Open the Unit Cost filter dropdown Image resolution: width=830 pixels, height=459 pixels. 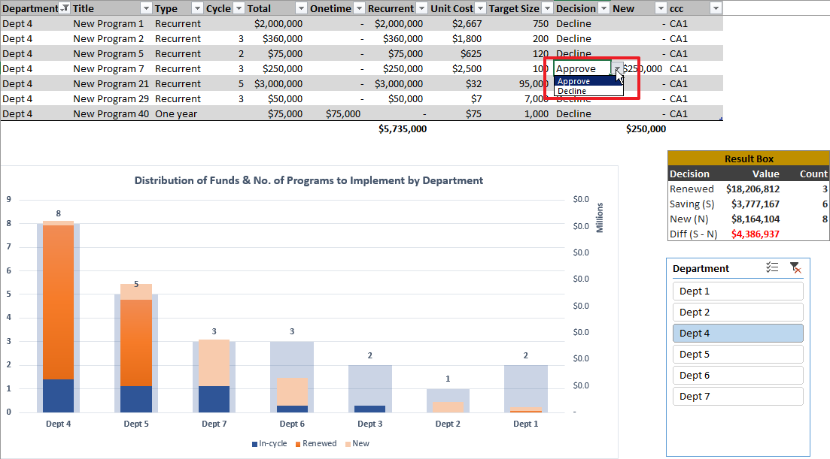[x=479, y=8]
